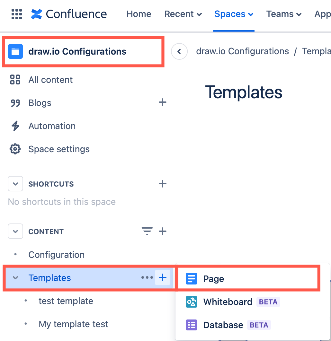Click the All content grid icon
331x341 pixels.
pos(15,80)
